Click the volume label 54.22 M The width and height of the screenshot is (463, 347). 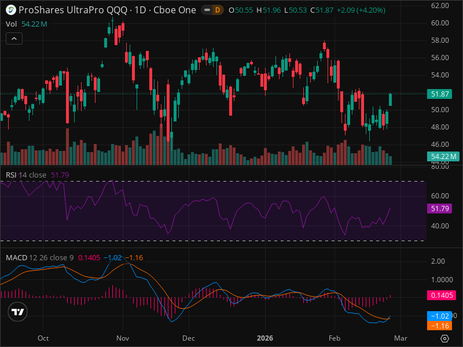point(443,156)
